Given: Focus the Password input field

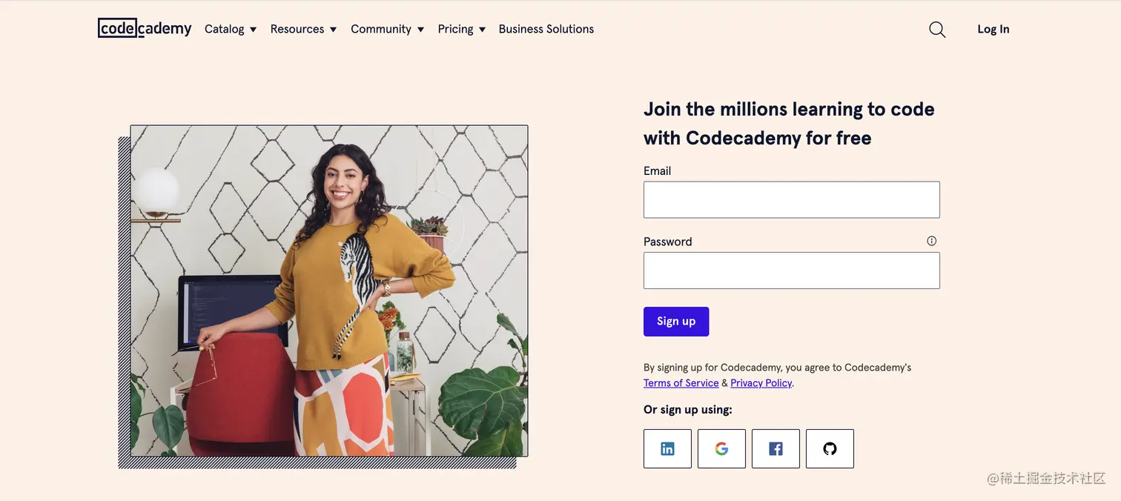Looking at the screenshot, I should click(791, 271).
